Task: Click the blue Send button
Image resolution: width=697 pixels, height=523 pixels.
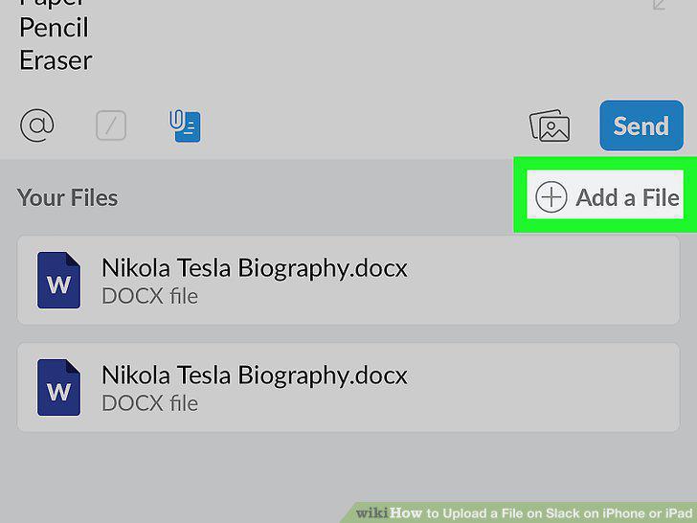Action: click(641, 125)
